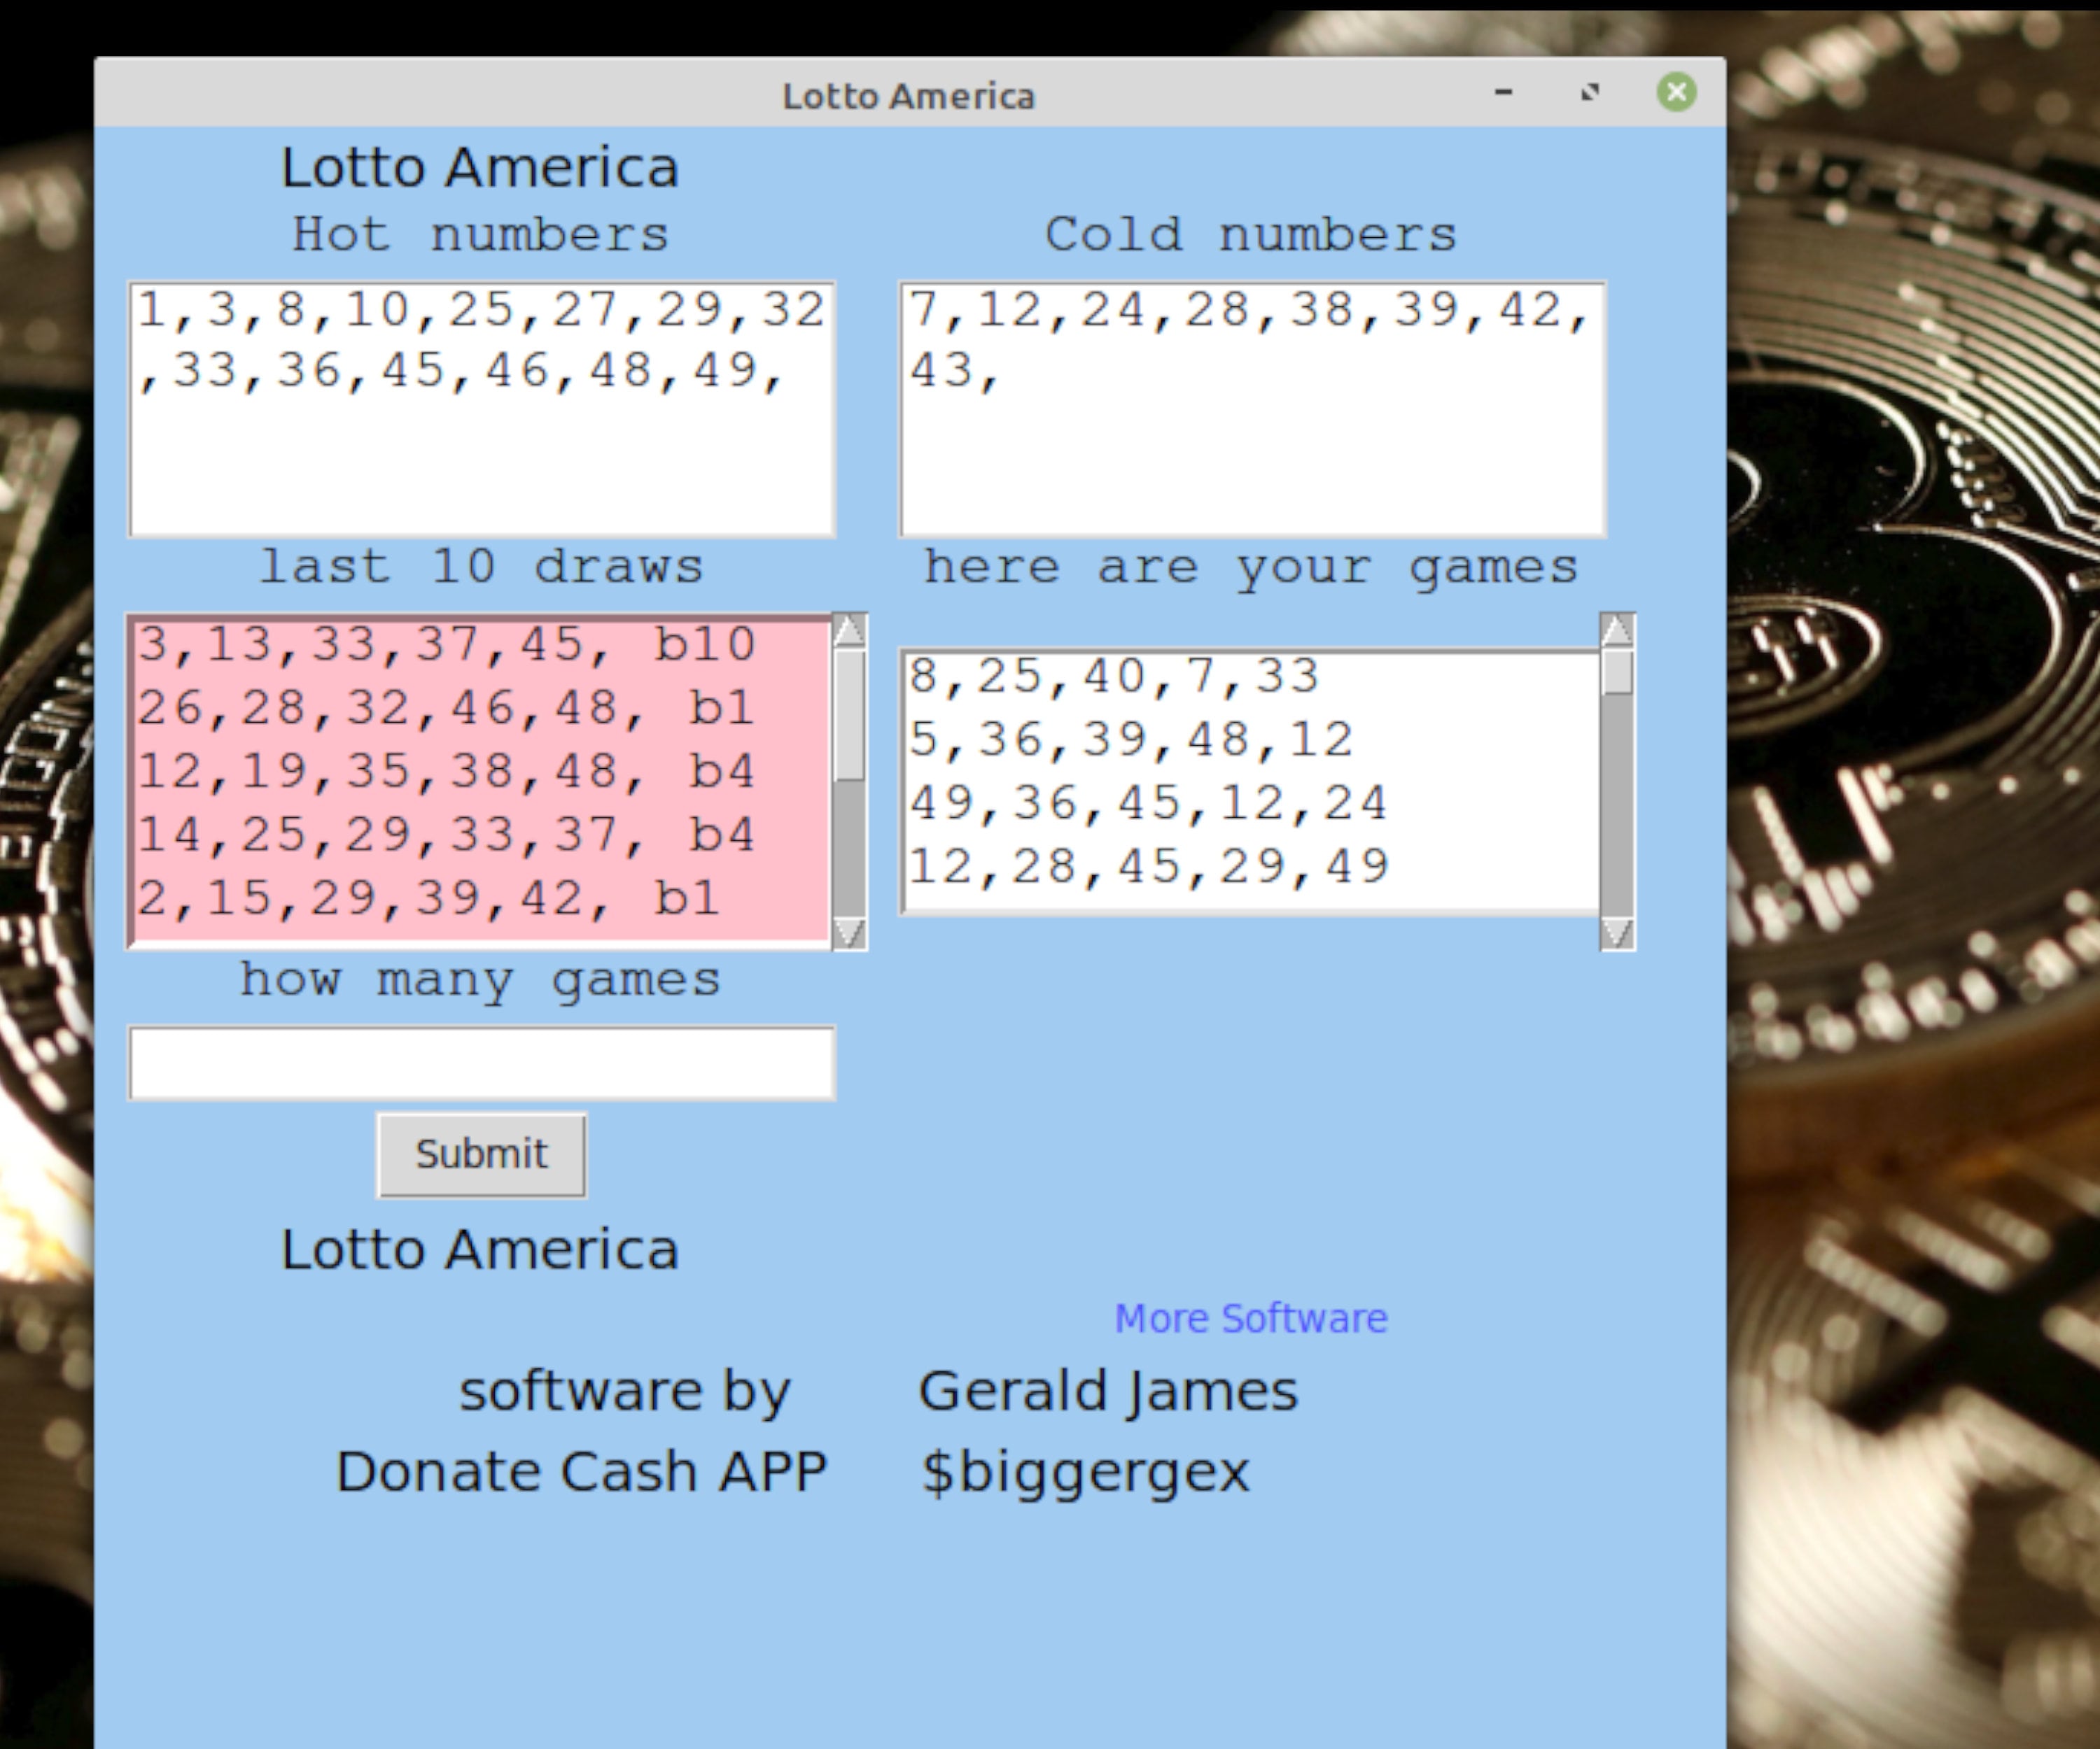
Task: Click the last 10 draws scrollbar thumb
Action: pyautogui.click(x=849, y=716)
